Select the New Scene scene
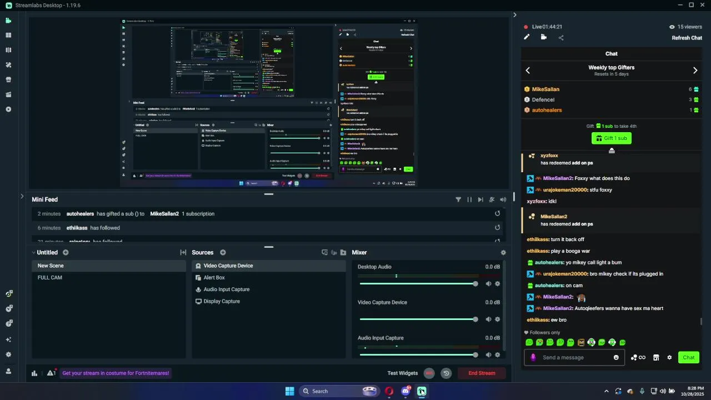 coord(109,266)
